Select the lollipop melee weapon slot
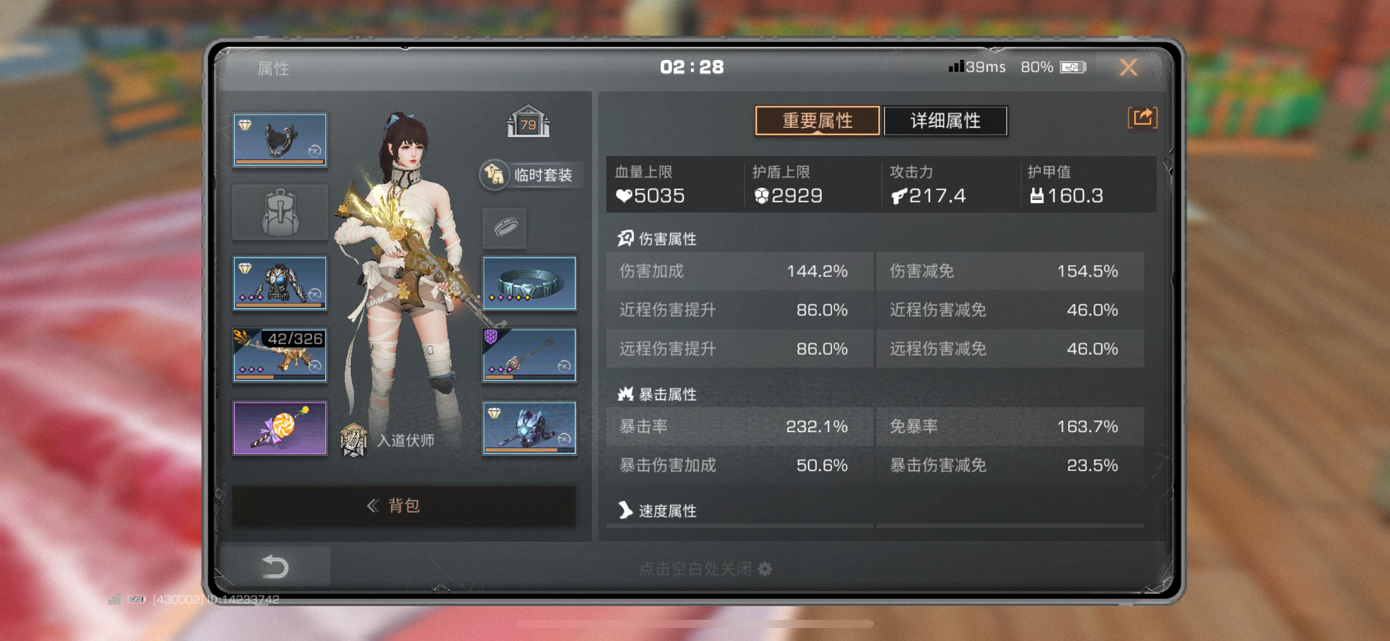 [280, 428]
